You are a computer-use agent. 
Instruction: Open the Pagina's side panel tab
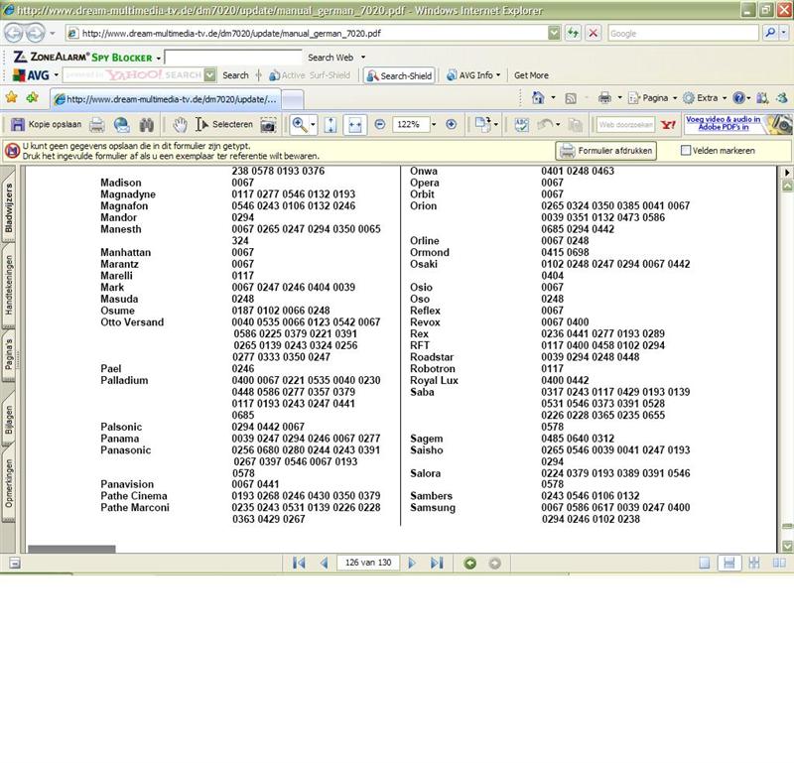[9, 354]
